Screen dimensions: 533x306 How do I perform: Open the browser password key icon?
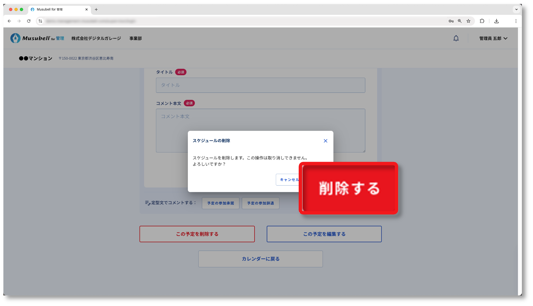451,21
